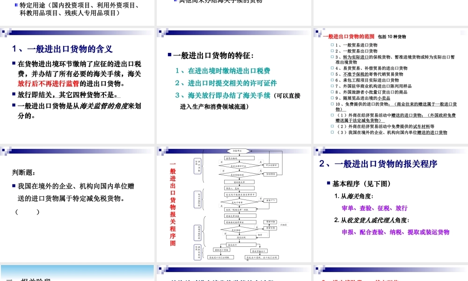Click the text 特定用途(国内投资项目、利用外资项目、
Screen dimensions: 468x281
pos(79,5)
